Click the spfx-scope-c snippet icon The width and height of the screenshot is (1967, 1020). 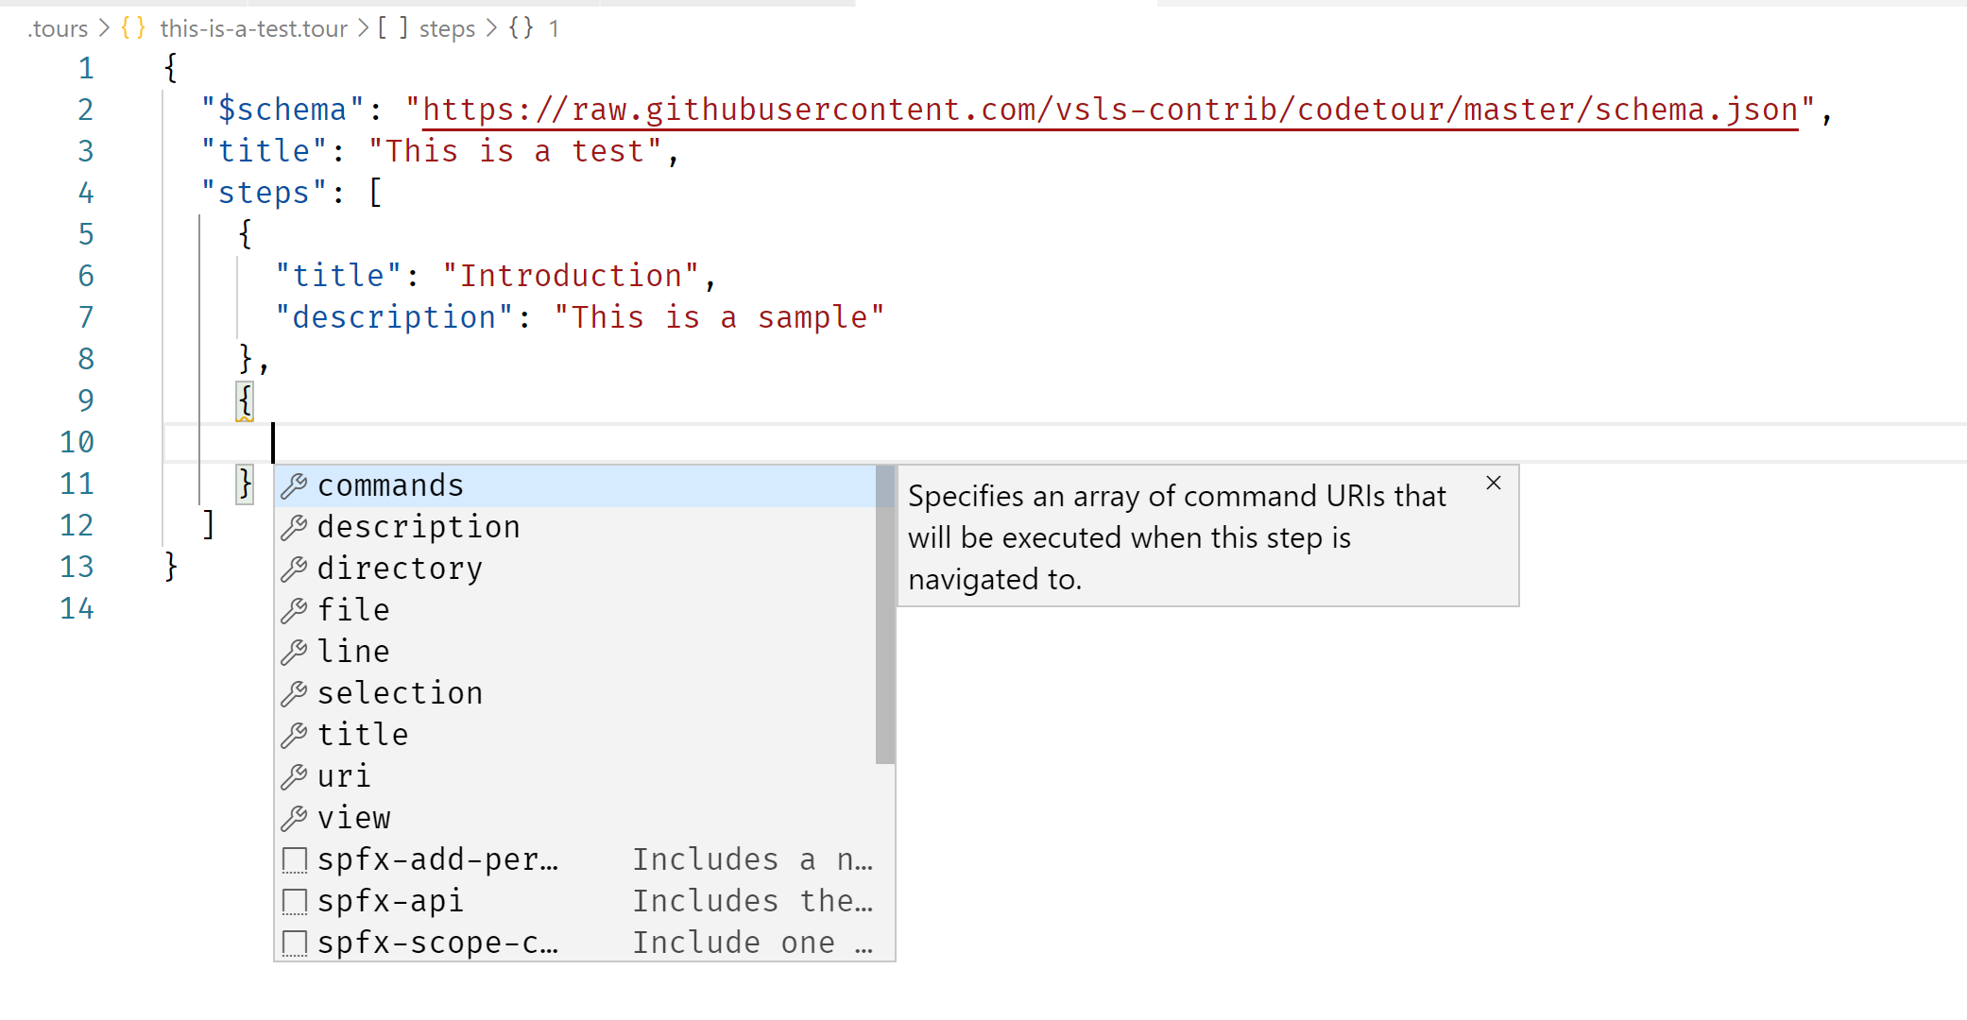pos(294,943)
